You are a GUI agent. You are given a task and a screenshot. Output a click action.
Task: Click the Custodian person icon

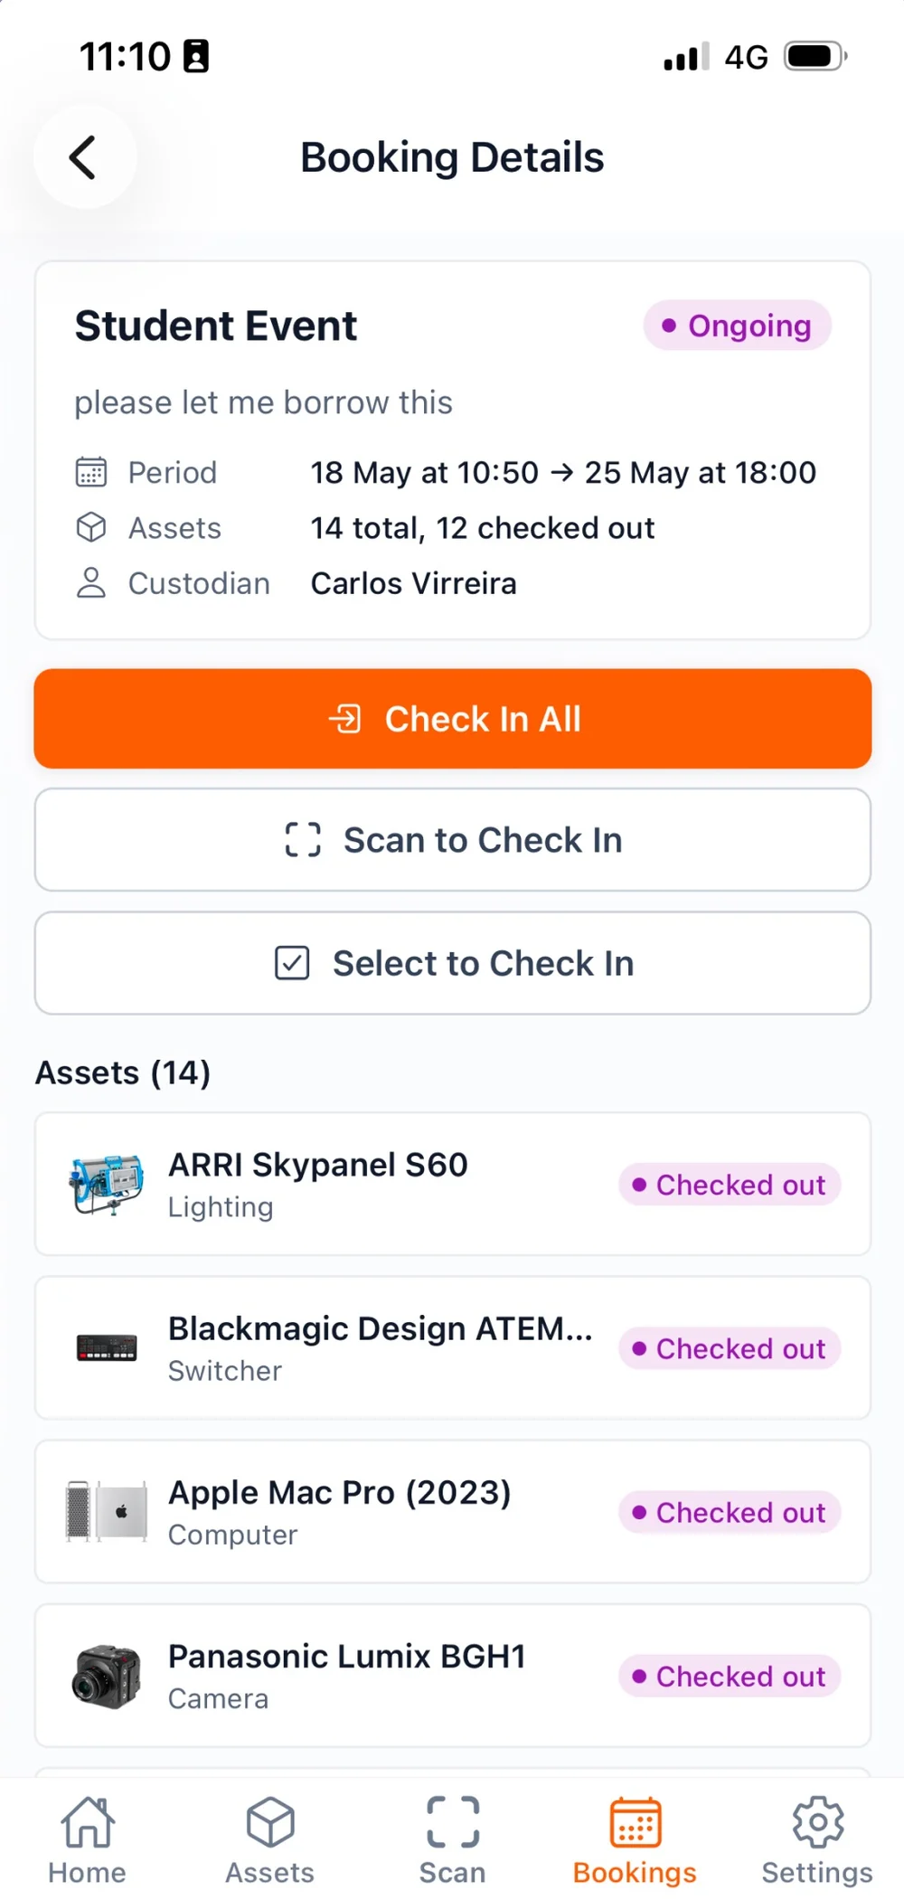coord(90,583)
